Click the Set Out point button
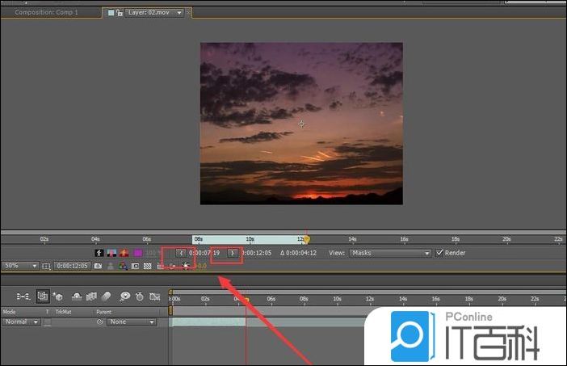Screen dimensions: 567x366 232,253
